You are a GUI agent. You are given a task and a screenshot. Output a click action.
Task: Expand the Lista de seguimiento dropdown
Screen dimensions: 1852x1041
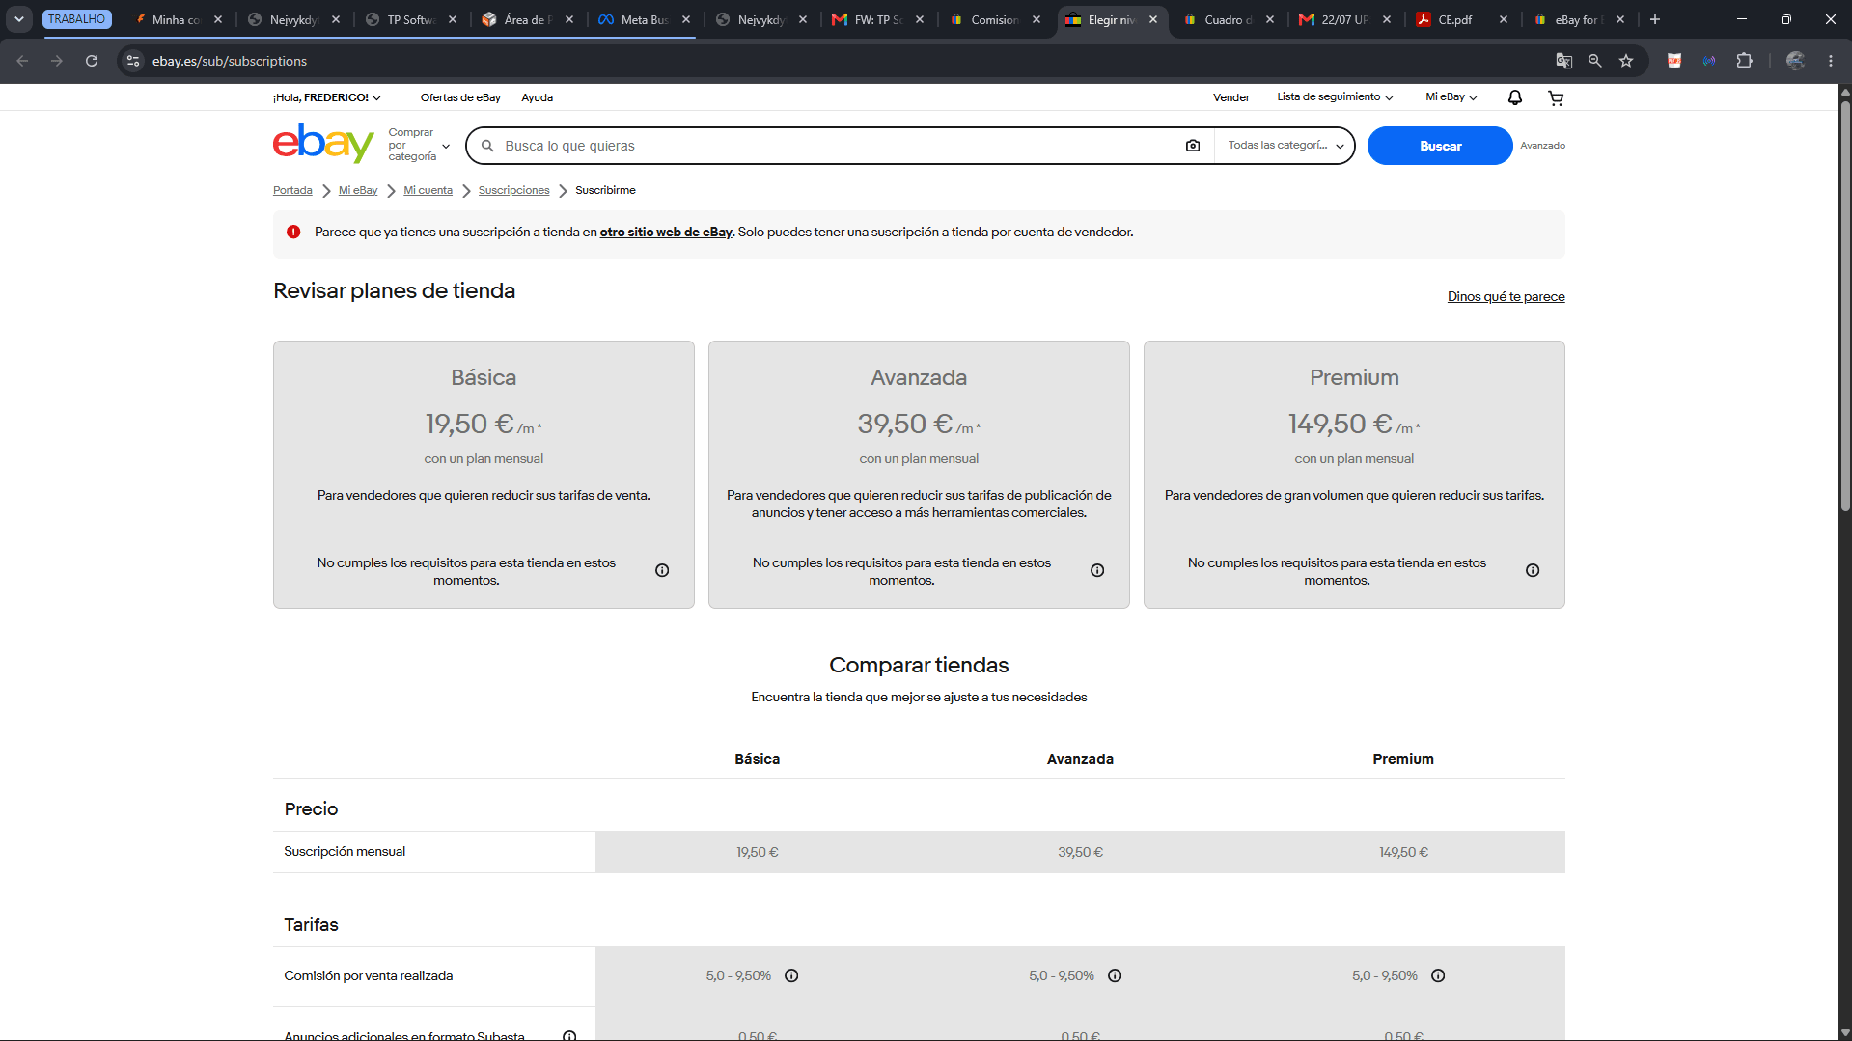1335,97
